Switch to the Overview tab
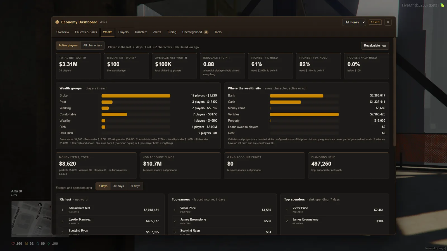The image size is (447, 251). (63, 32)
